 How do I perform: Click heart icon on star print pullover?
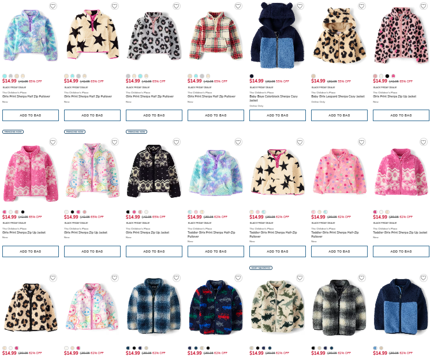click(115, 6)
